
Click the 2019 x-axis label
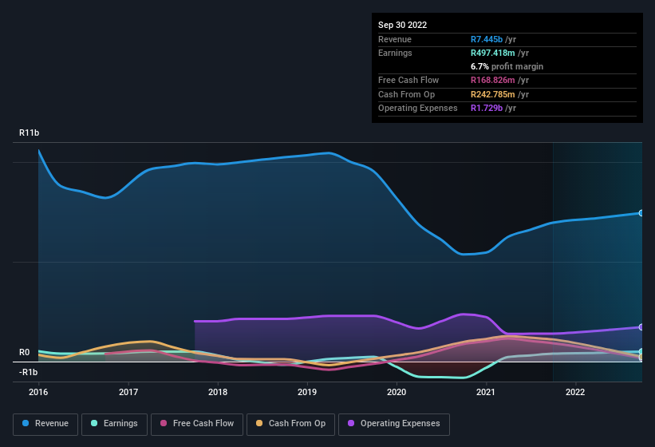307,392
